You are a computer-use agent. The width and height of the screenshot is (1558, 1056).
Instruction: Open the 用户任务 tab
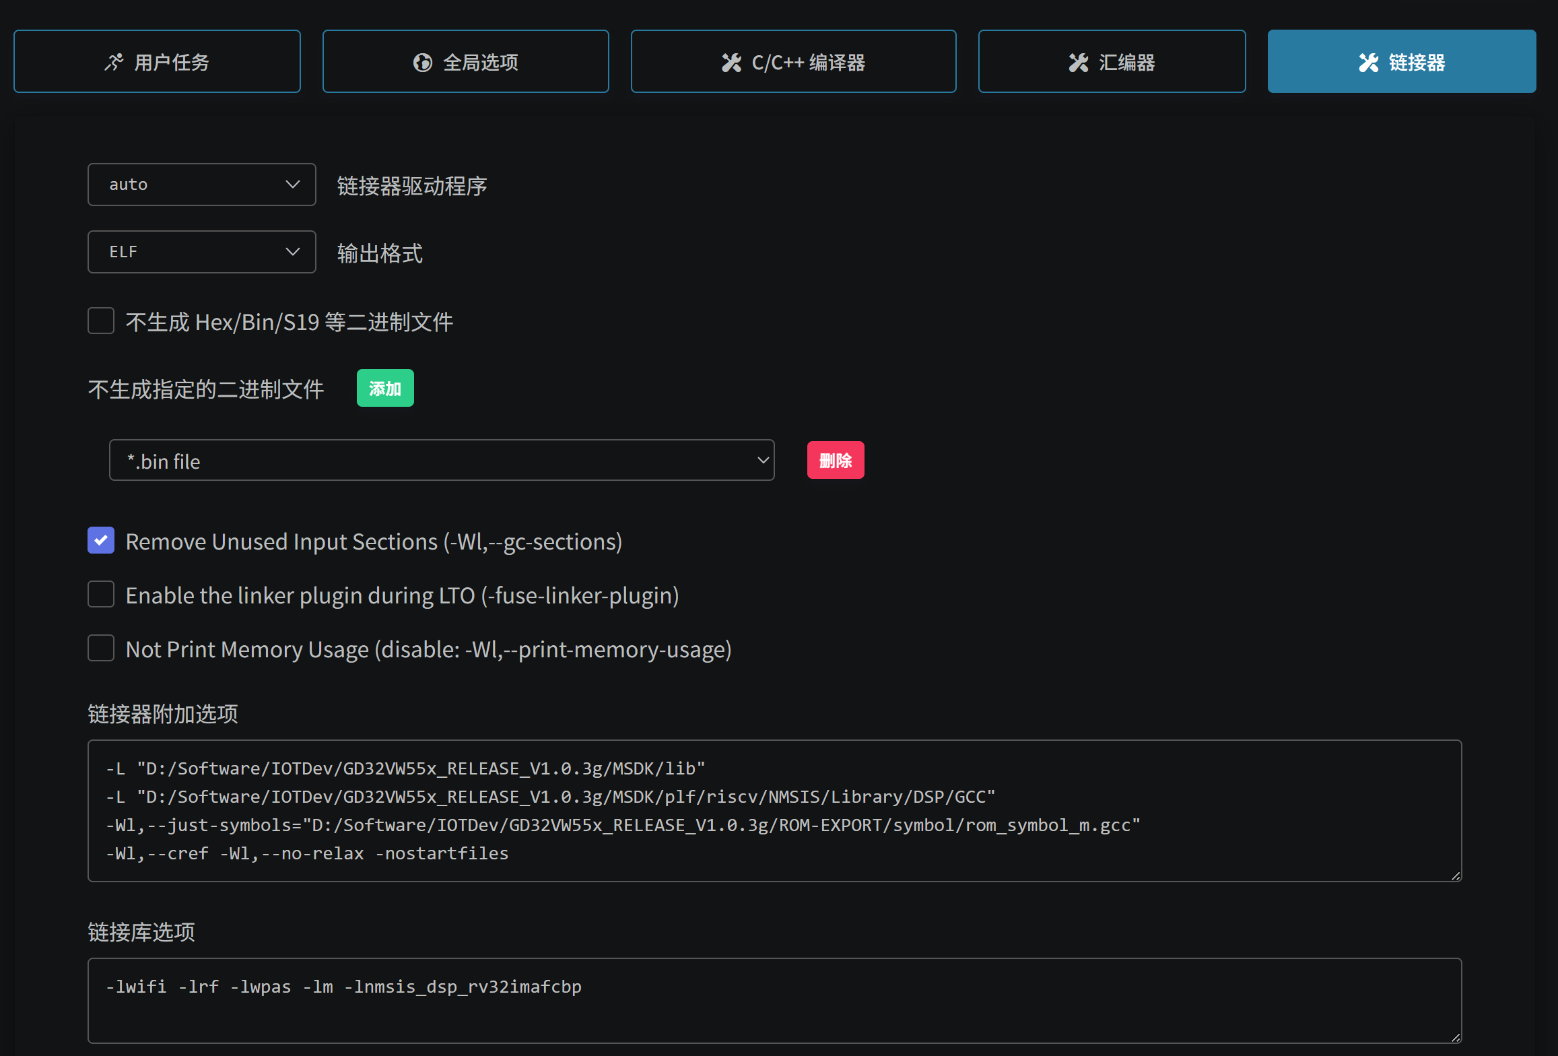[x=157, y=61]
